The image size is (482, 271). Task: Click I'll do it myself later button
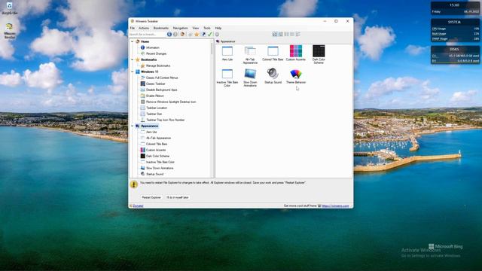point(178,197)
